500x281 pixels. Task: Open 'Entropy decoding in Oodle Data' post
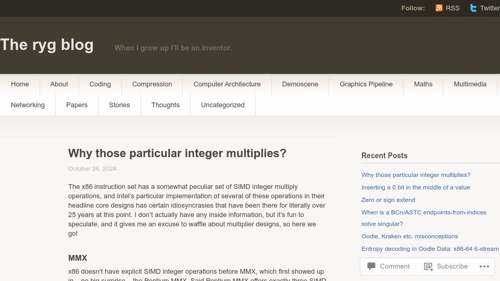pyautogui.click(x=430, y=249)
